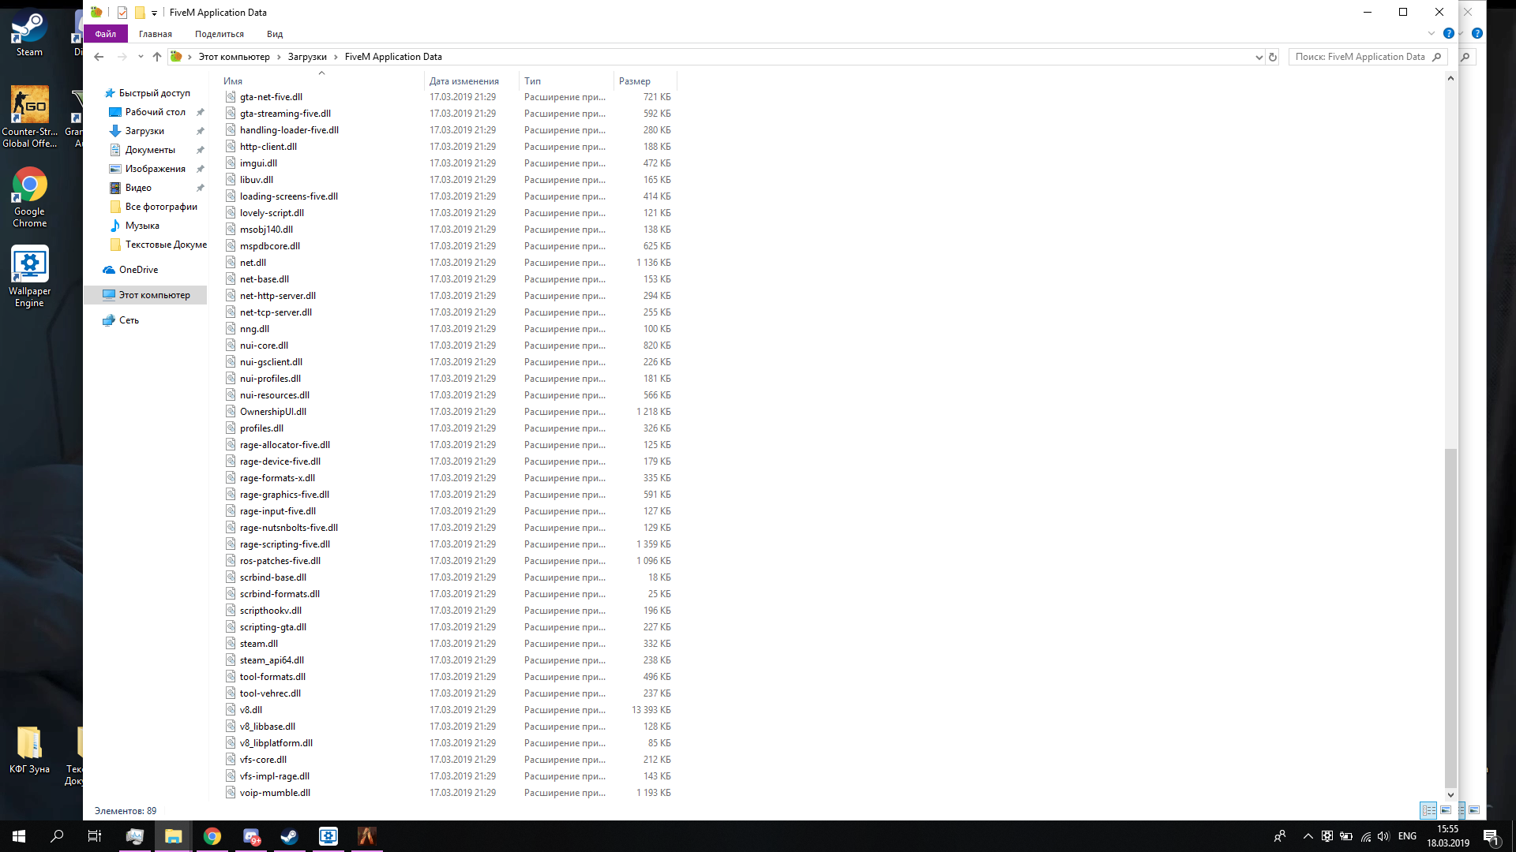Click the Explorer help question mark icon
This screenshot has width=1516, height=852.
click(1448, 34)
